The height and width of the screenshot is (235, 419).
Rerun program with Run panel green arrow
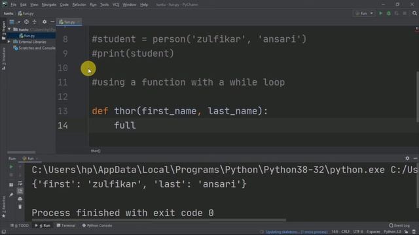pyautogui.click(x=11, y=167)
